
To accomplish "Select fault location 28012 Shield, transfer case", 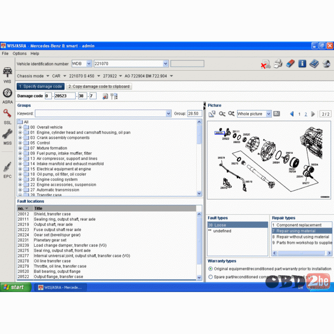I will [107, 214].
